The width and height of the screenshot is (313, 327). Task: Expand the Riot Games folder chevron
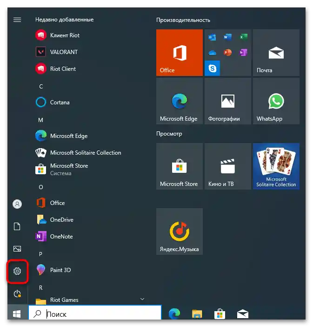(142, 299)
